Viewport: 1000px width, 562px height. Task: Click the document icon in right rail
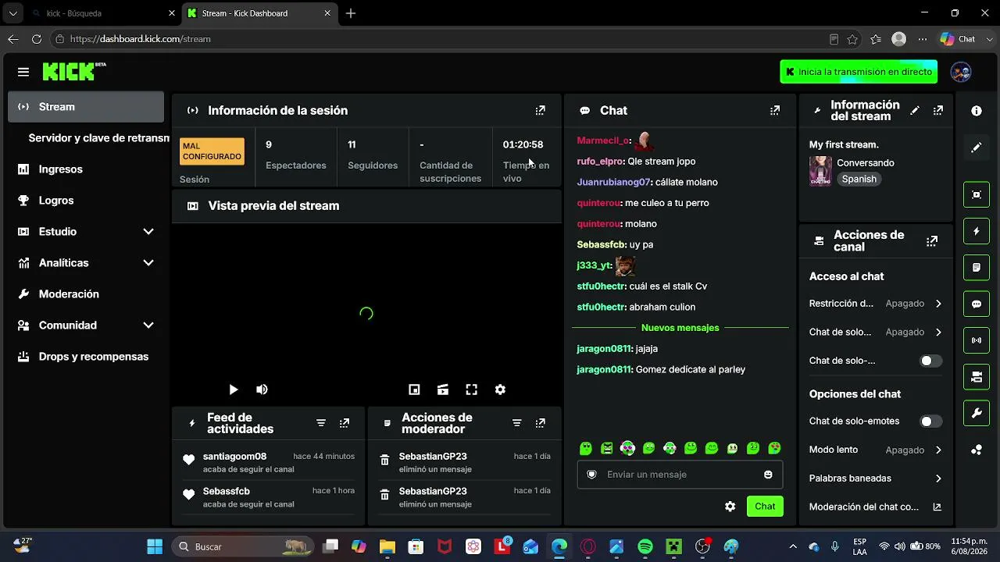point(977,268)
